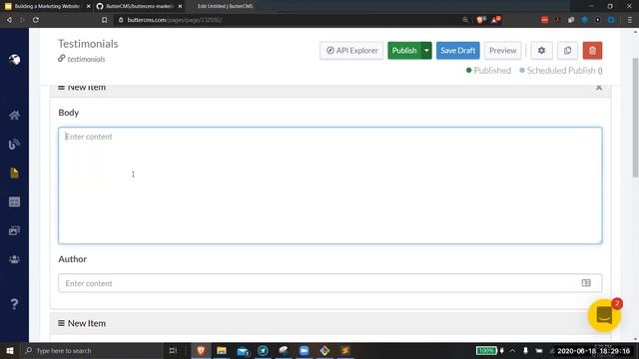Switch to Building a Marketing Website tab
The width and height of the screenshot is (639, 359).
(x=47, y=6)
